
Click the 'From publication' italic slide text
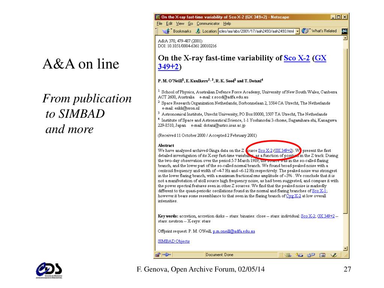(x=87, y=99)
